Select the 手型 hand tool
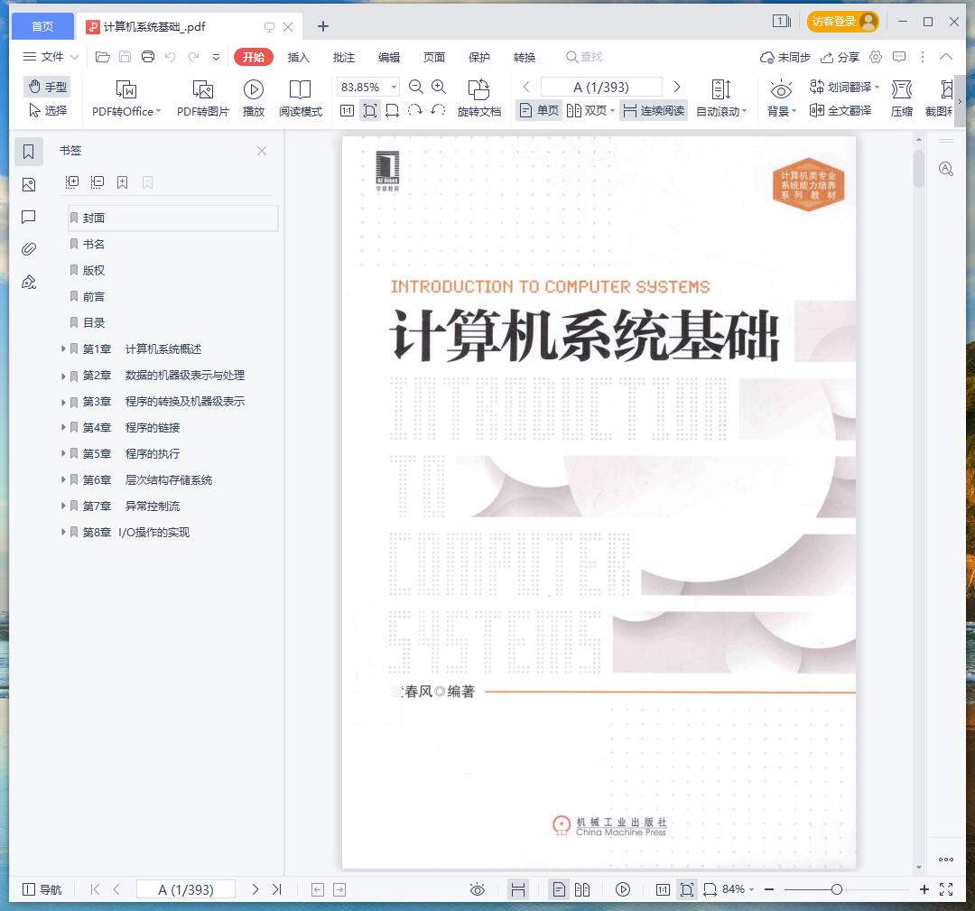This screenshot has width=975, height=911. click(x=47, y=87)
